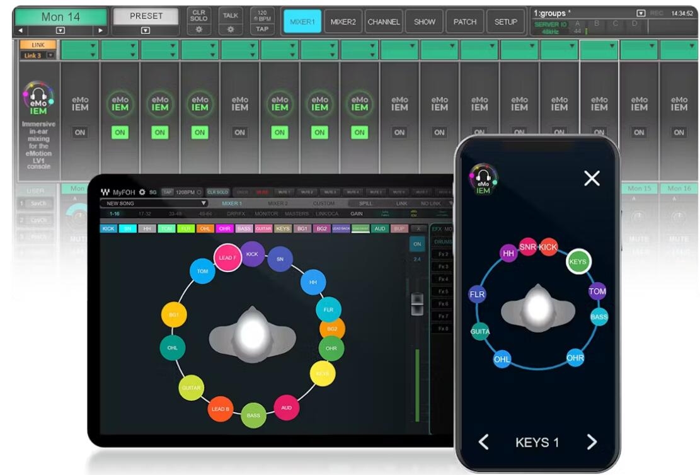The height and width of the screenshot is (475, 700).
Task: Click the tablet fader handle
Action: point(417,304)
